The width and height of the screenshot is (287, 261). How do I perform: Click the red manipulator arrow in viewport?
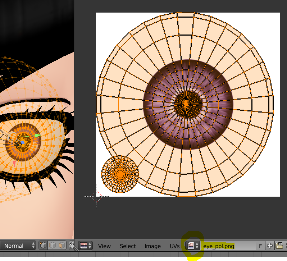tap(14, 163)
